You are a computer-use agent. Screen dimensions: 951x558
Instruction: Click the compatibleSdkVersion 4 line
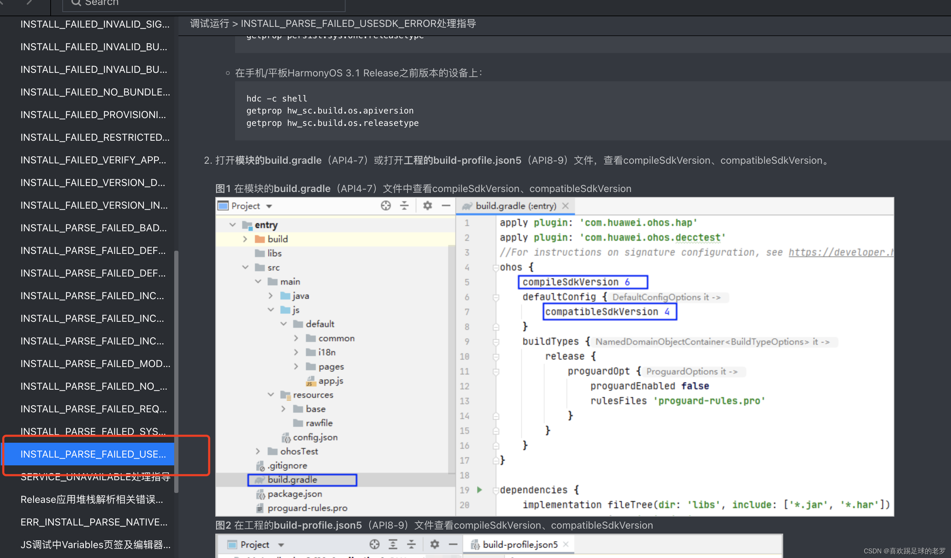click(609, 312)
